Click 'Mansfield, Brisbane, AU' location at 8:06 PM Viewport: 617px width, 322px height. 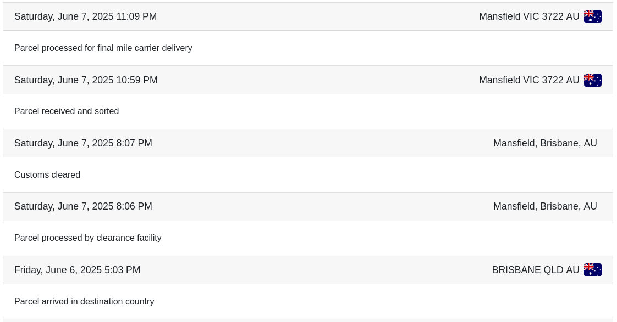pyautogui.click(x=544, y=206)
